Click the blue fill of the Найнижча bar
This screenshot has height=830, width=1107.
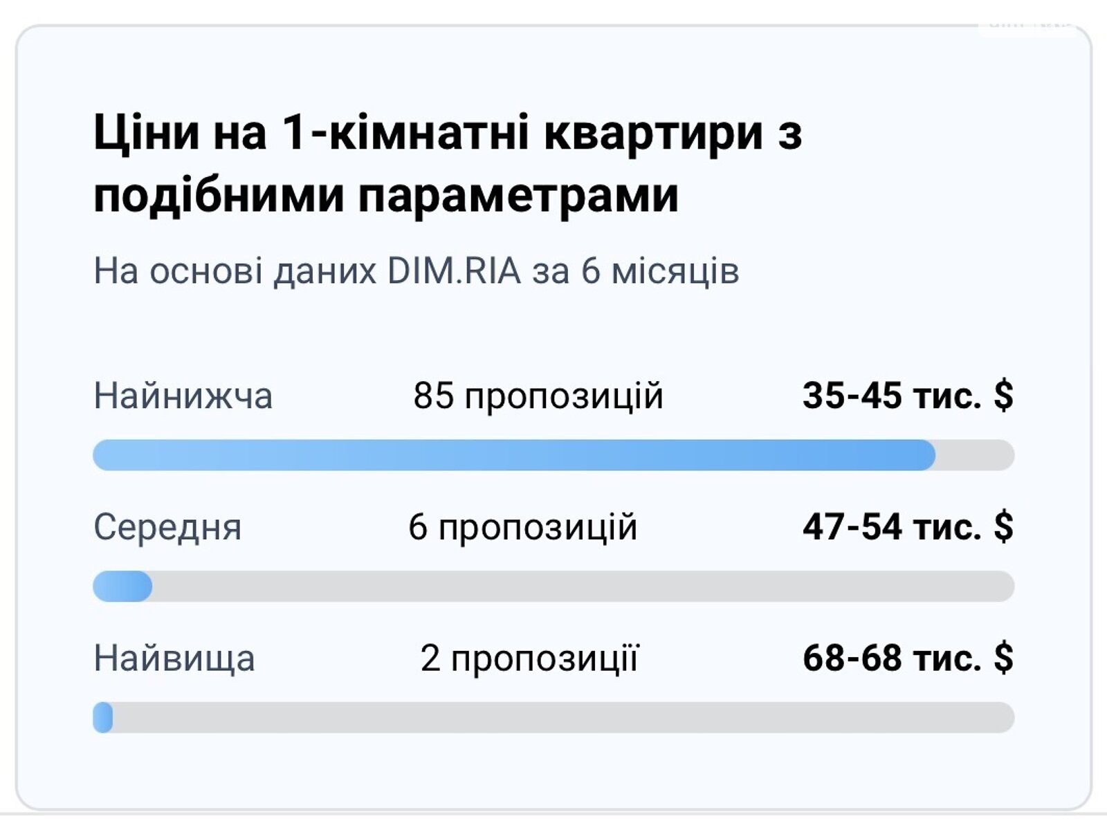(x=513, y=455)
